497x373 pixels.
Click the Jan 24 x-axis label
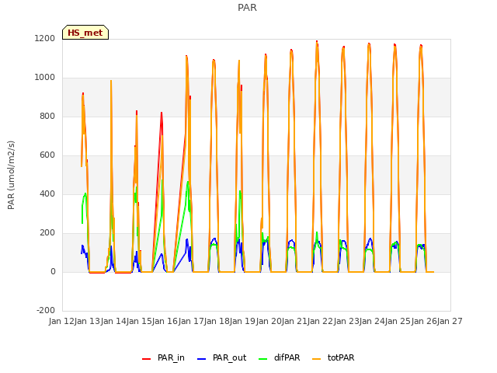pos(372,321)
